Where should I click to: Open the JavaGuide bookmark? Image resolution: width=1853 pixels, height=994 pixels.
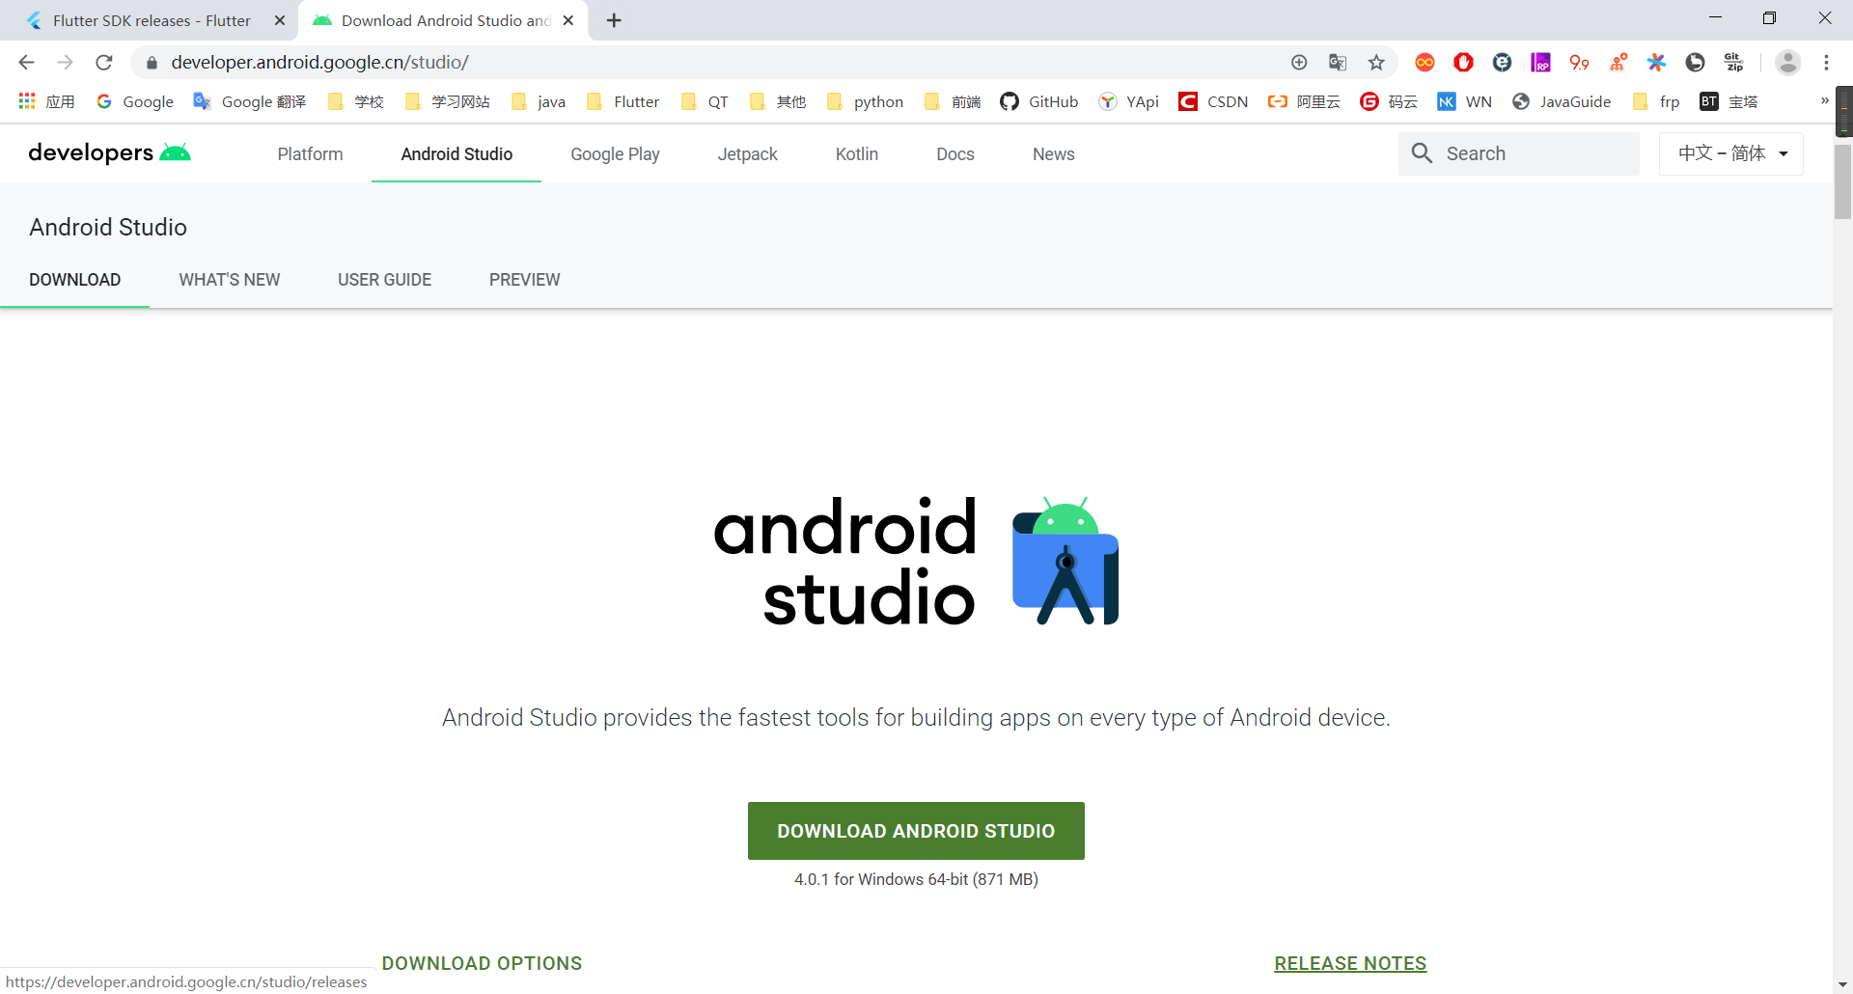[x=1562, y=101]
